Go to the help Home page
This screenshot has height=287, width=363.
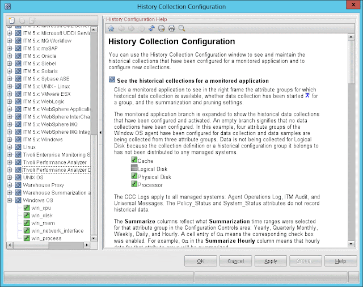click(111, 28)
